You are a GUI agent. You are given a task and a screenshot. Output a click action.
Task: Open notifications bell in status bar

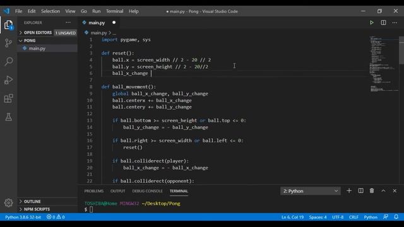click(396, 217)
